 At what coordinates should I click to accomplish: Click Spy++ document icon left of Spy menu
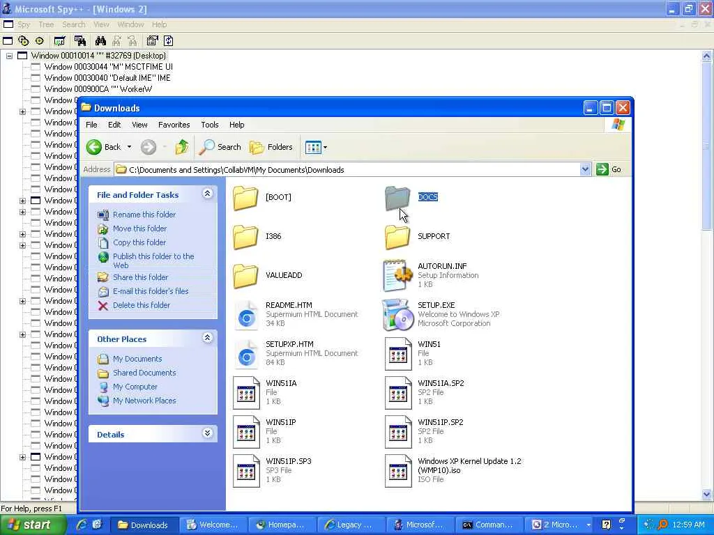click(x=8, y=24)
